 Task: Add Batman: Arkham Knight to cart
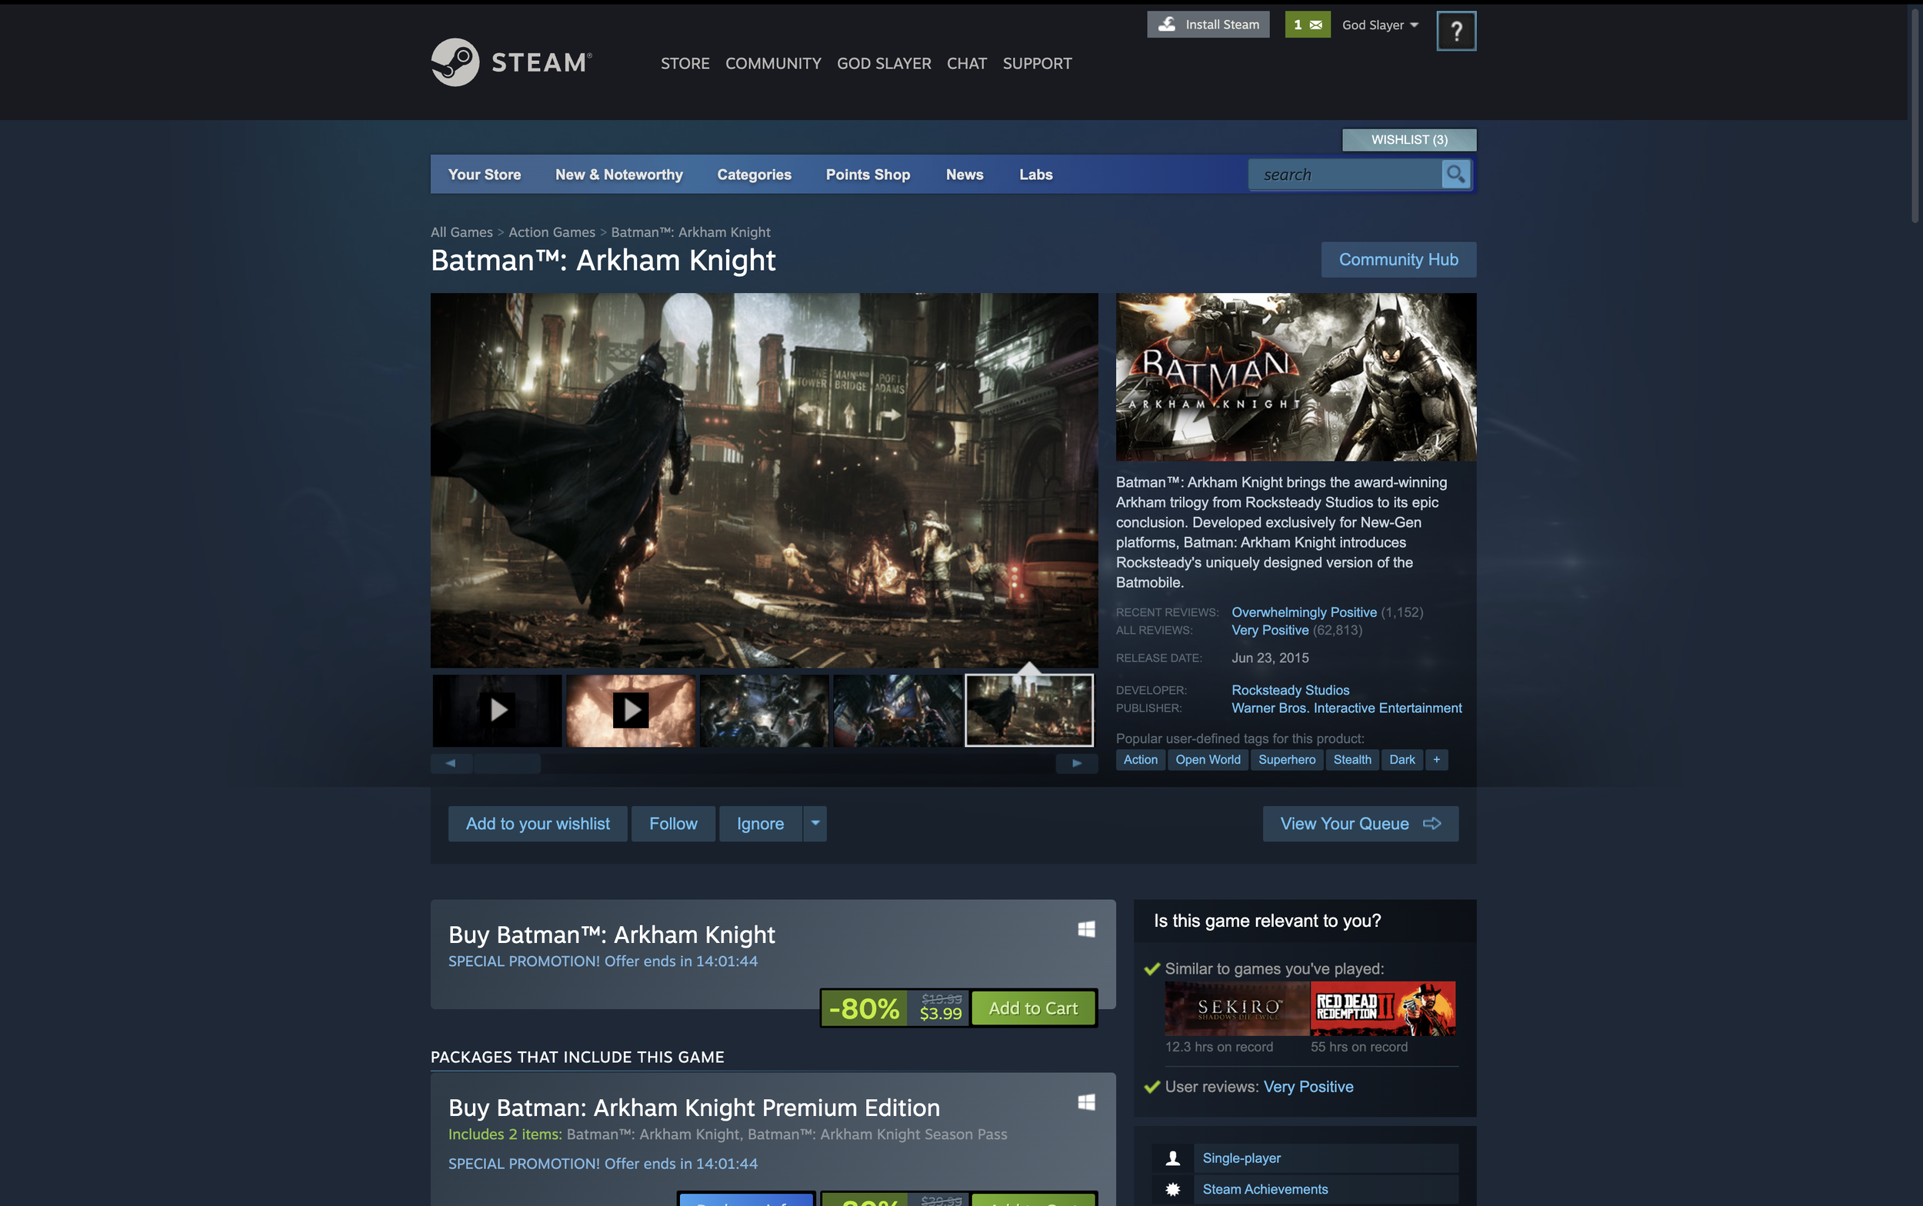click(1033, 1008)
